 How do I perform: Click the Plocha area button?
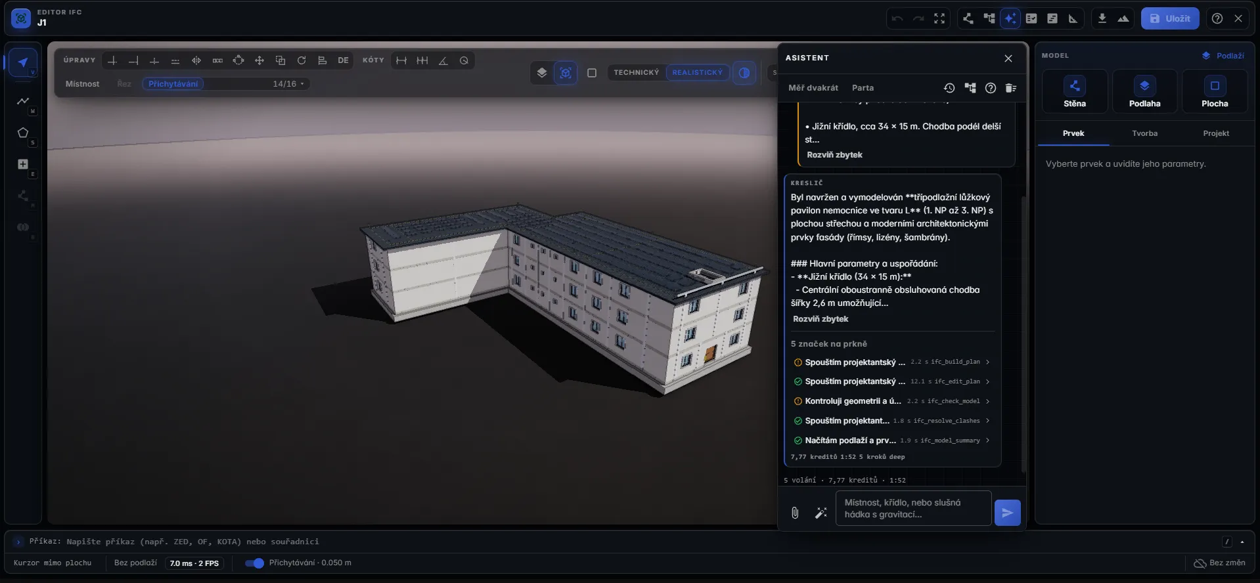pos(1215,91)
